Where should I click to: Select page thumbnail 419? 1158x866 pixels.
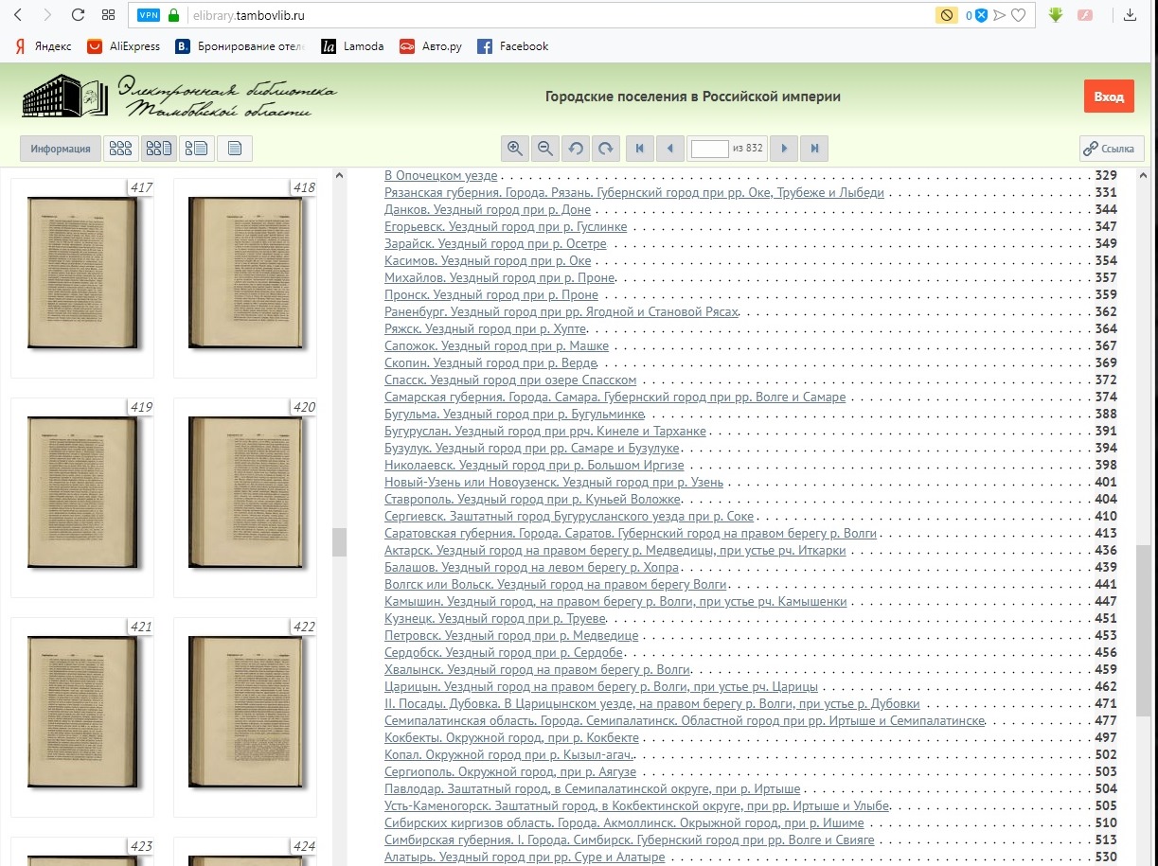point(82,497)
